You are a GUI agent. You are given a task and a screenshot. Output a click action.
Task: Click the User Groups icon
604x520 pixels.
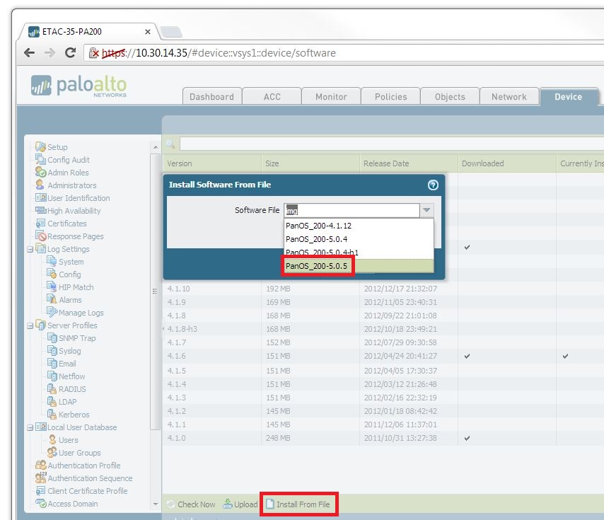coord(52,452)
